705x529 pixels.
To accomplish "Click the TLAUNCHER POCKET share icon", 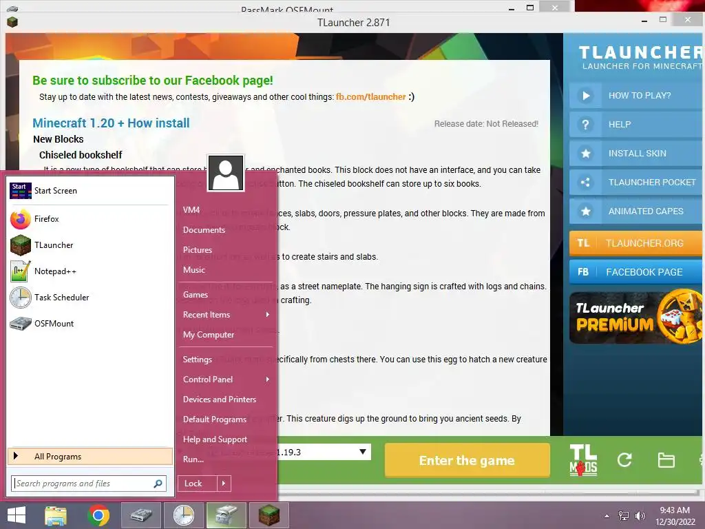I will coord(585,182).
